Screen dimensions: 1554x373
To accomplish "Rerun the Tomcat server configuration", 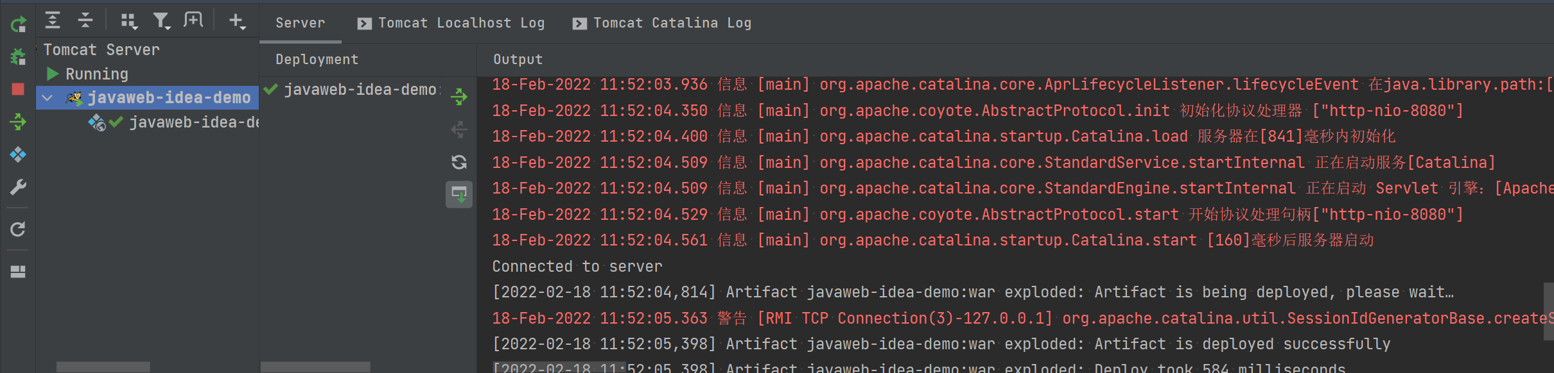I will (x=18, y=24).
